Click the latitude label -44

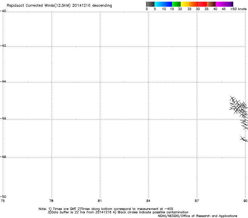[x=3, y=81]
